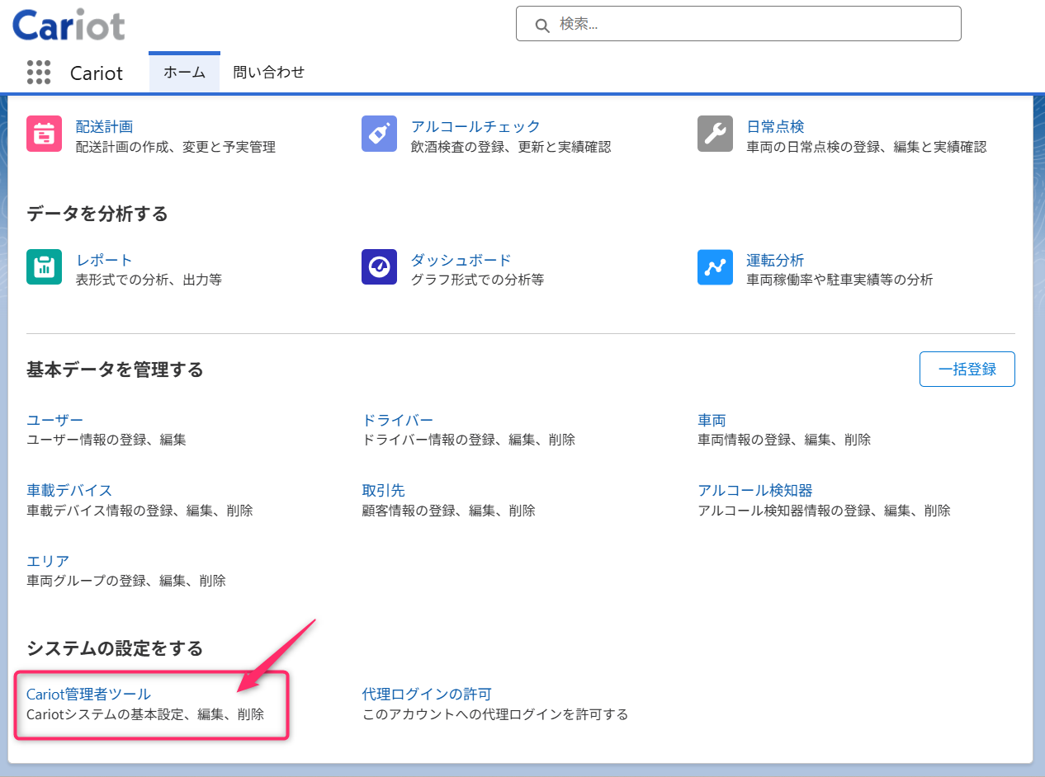Click the 日常点検 wrench icon
Viewport: 1045px width, 777px height.
[x=715, y=134]
